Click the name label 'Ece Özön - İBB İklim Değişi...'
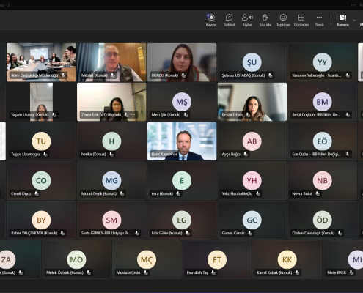The width and height of the screenshot is (363, 293). click(x=316, y=154)
